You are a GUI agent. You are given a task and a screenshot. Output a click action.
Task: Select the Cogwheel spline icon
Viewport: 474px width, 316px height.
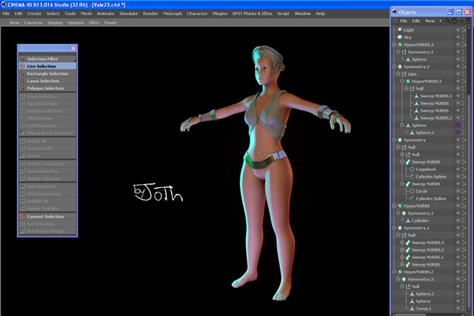tap(412, 169)
